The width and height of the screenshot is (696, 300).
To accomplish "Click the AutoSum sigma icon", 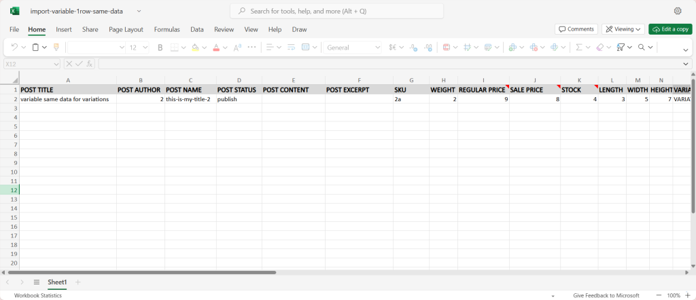I will pos(579,48).
